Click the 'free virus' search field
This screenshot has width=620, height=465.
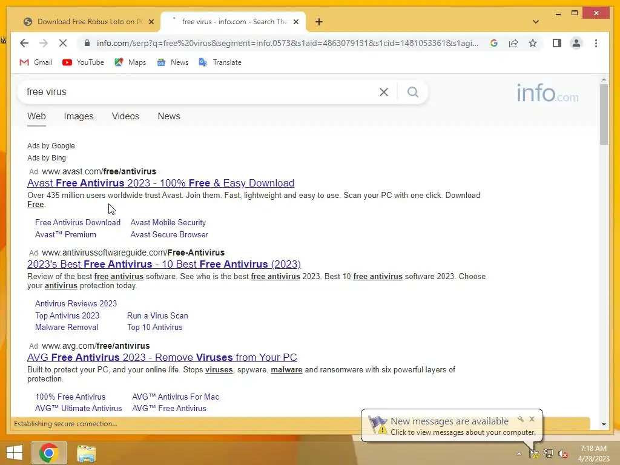(198, 92)
